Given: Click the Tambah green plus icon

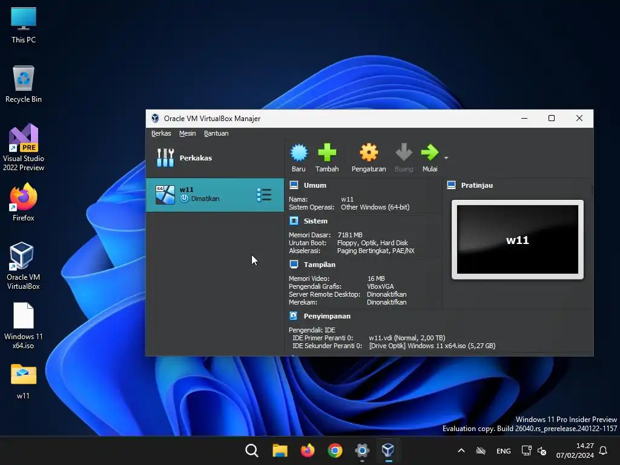Looking at the screenshot, I should (x=327, y=153).
